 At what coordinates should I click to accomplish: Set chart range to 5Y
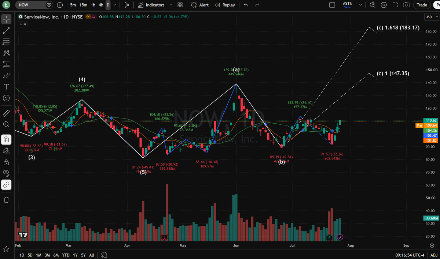84,255
